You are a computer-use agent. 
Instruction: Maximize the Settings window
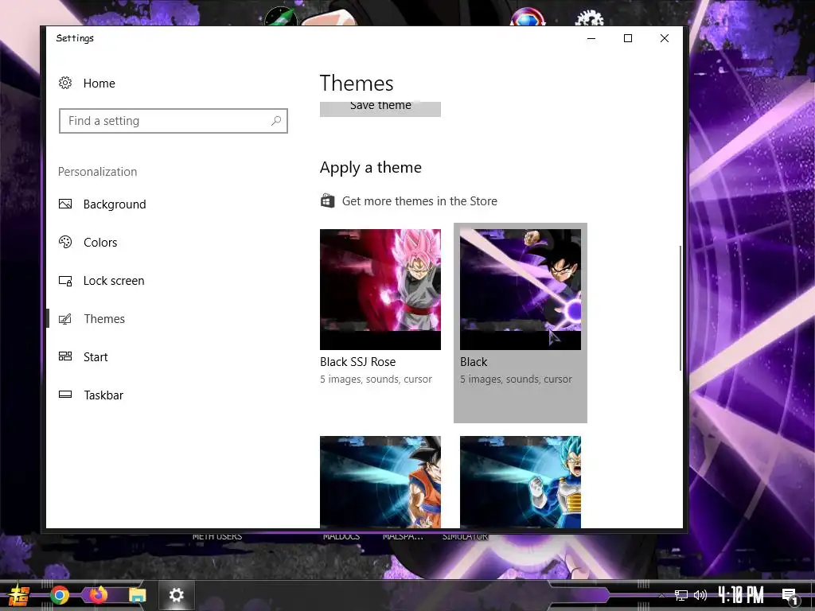pos(628,38)
